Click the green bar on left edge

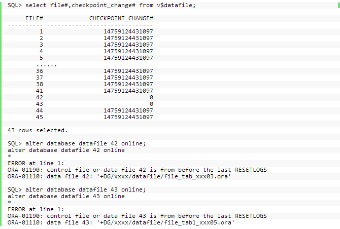tap(1, 114)
